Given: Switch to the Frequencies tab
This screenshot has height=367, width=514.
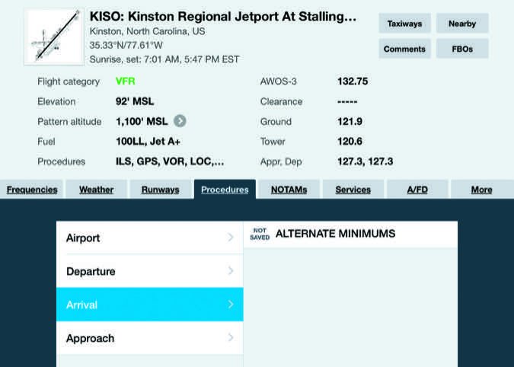Looking at the screenshot, I should (x=32, y=190).
